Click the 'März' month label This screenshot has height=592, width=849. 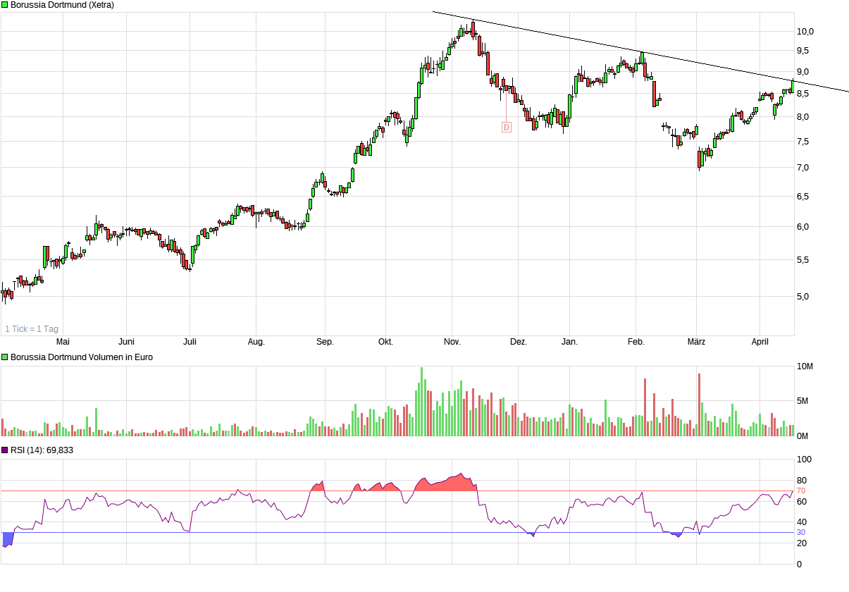tap(696, 342)
